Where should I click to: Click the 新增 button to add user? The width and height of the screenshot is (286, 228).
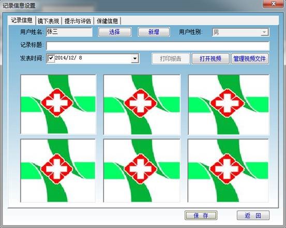pos(154,32)
